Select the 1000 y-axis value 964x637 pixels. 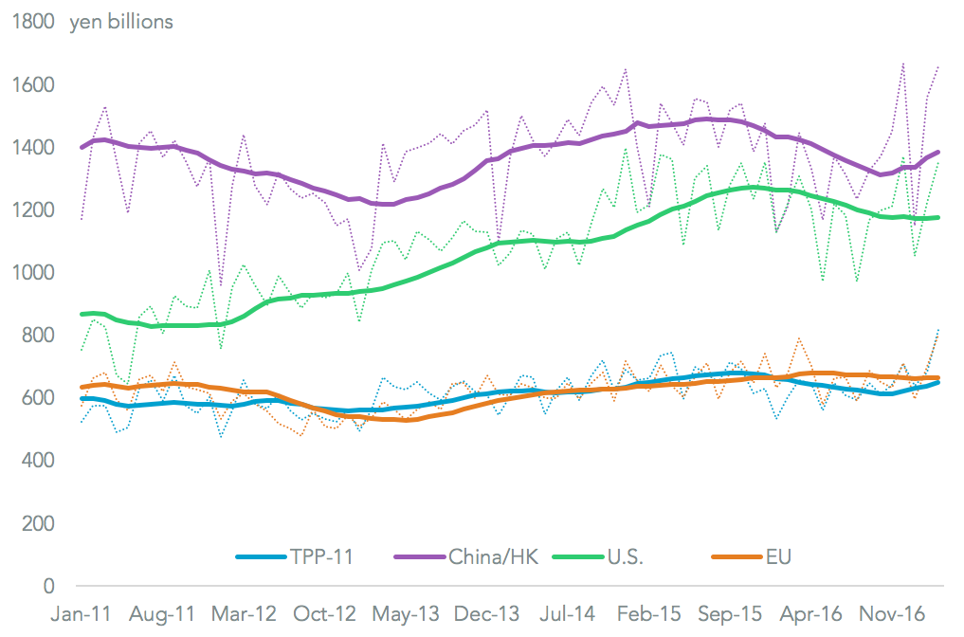(x=33, y=273)
